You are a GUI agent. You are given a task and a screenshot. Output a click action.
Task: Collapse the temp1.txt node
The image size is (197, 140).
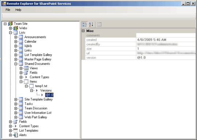coord(26,86)
